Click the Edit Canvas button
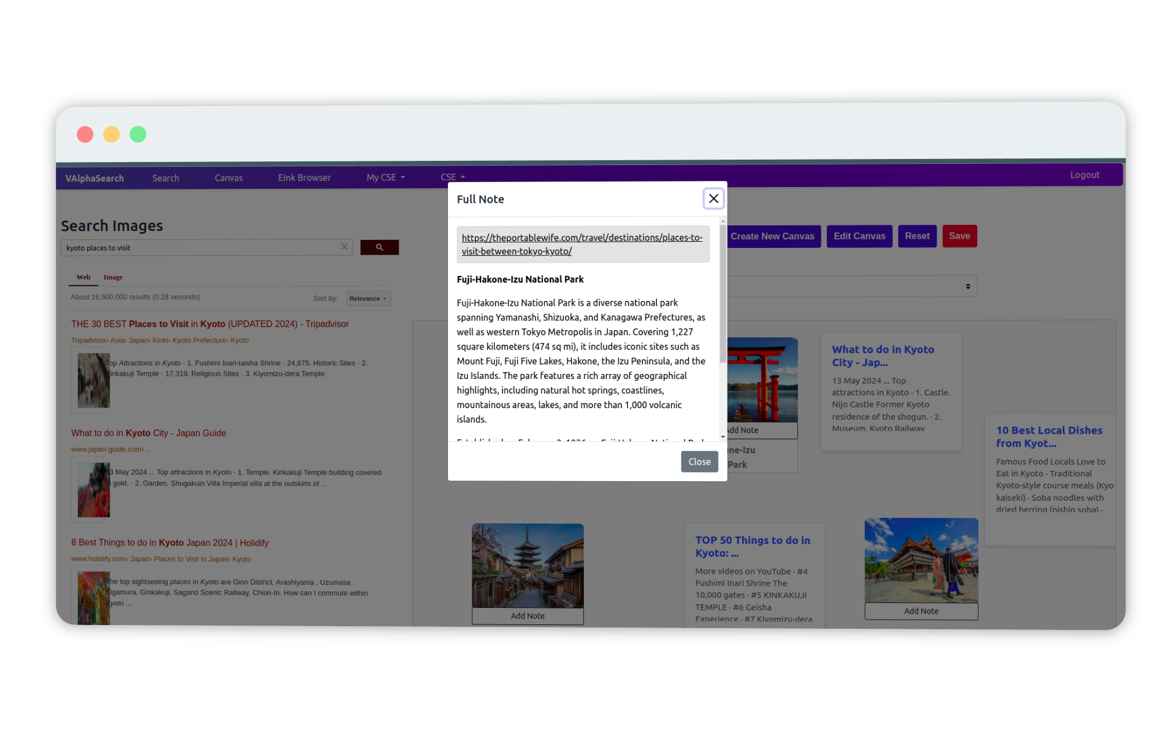 859,236
